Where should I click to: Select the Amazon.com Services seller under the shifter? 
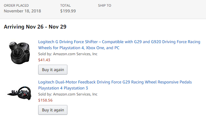coord(75,54)
